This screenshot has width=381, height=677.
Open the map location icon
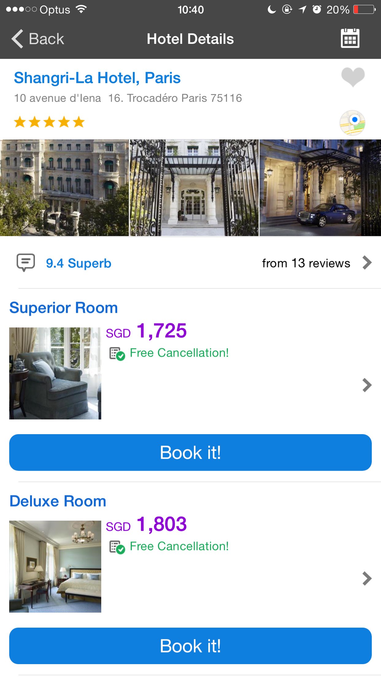pyautogui.click(x=352, y=123)
